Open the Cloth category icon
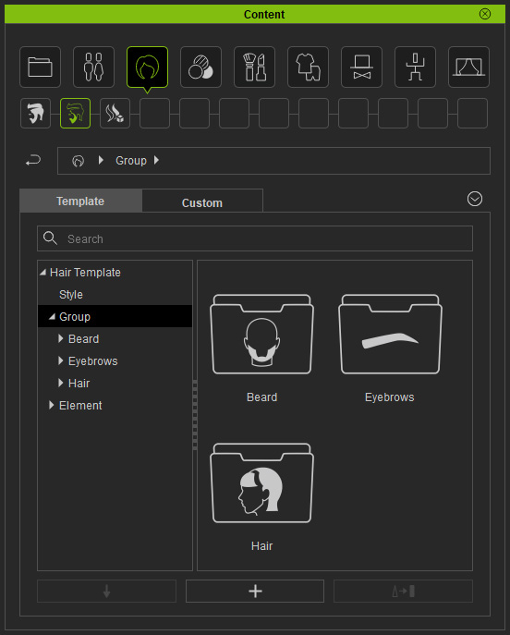510x635 pixels. point(308,67)
